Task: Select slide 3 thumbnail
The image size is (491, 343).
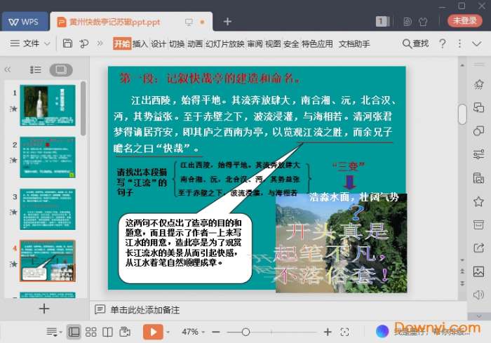Action: pyautogui.click(x=48, y=209)
